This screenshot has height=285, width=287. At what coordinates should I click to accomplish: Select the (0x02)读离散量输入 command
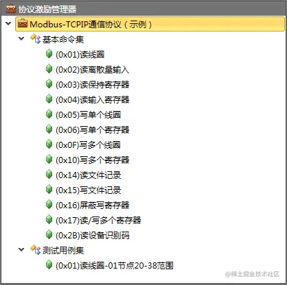[93, 69]
